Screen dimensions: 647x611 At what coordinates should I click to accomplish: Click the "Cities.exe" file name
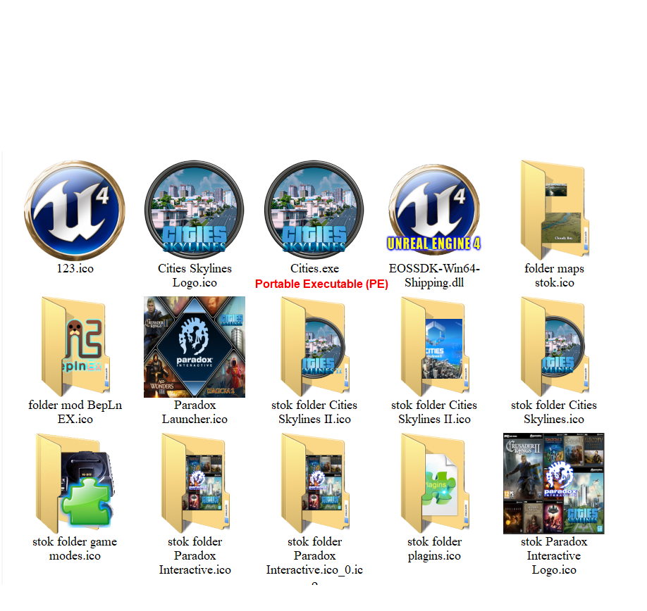coord(314,269)
